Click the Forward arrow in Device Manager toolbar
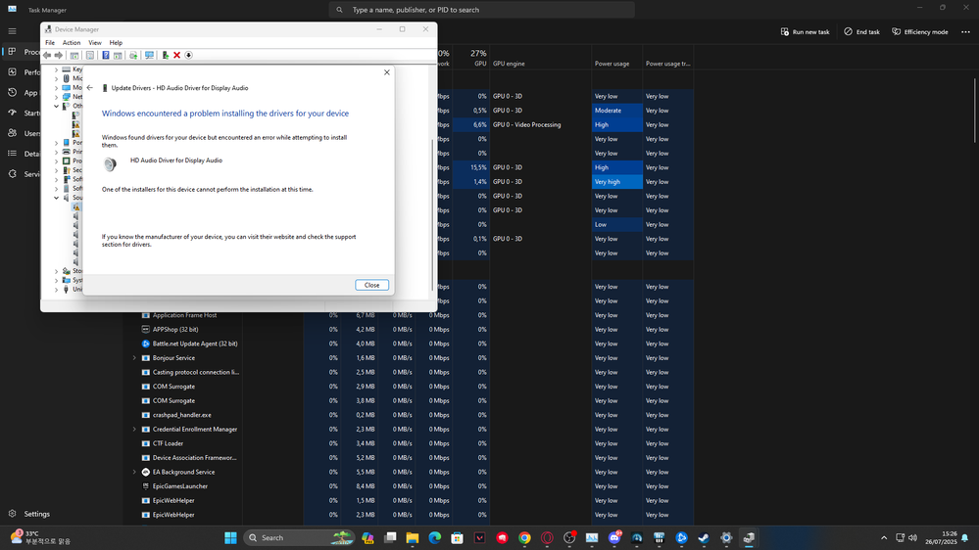 click(59, 56)
